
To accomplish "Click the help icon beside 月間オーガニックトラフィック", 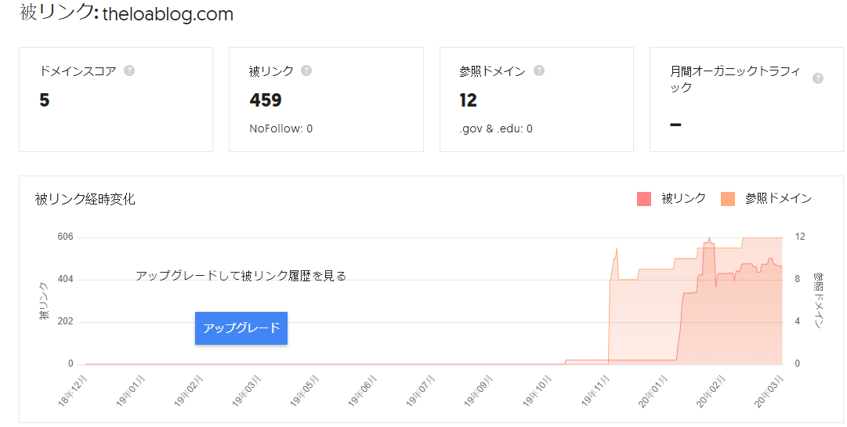I will click(x=818, y=79).
